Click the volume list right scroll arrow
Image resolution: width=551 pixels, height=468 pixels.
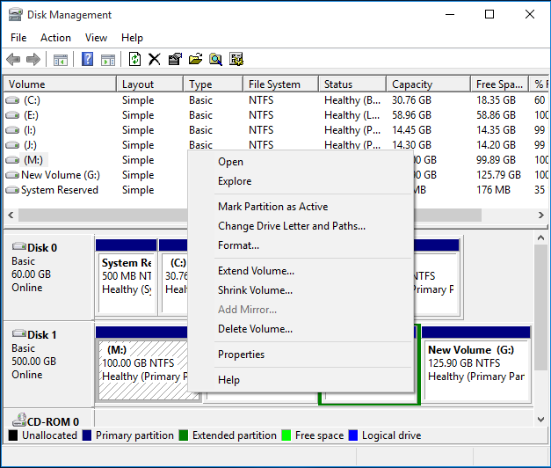540,215
